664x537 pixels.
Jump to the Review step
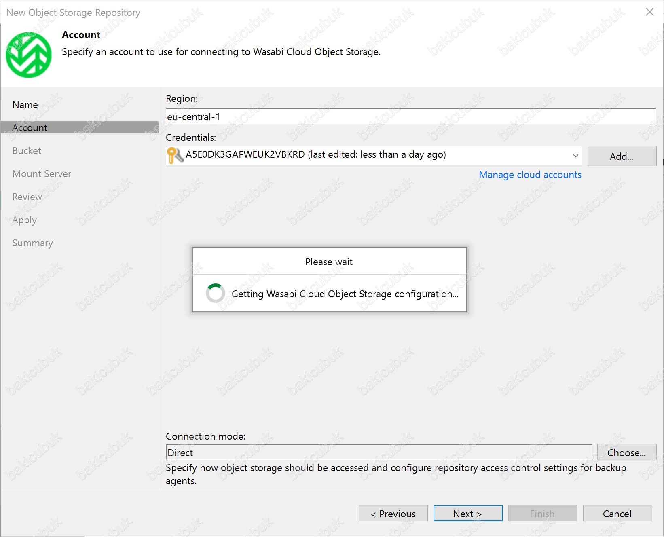pos(27,197)
